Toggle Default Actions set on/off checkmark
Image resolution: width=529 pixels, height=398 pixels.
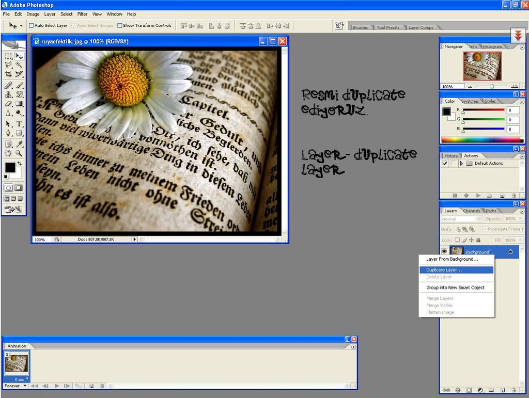click(445, 164)
